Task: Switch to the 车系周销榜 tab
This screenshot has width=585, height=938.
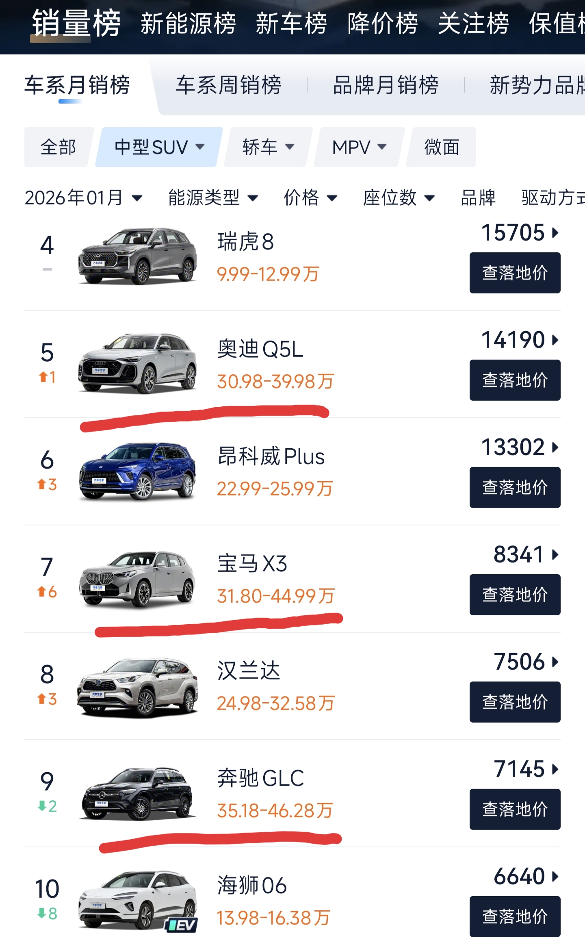Action: coord(228,85)
